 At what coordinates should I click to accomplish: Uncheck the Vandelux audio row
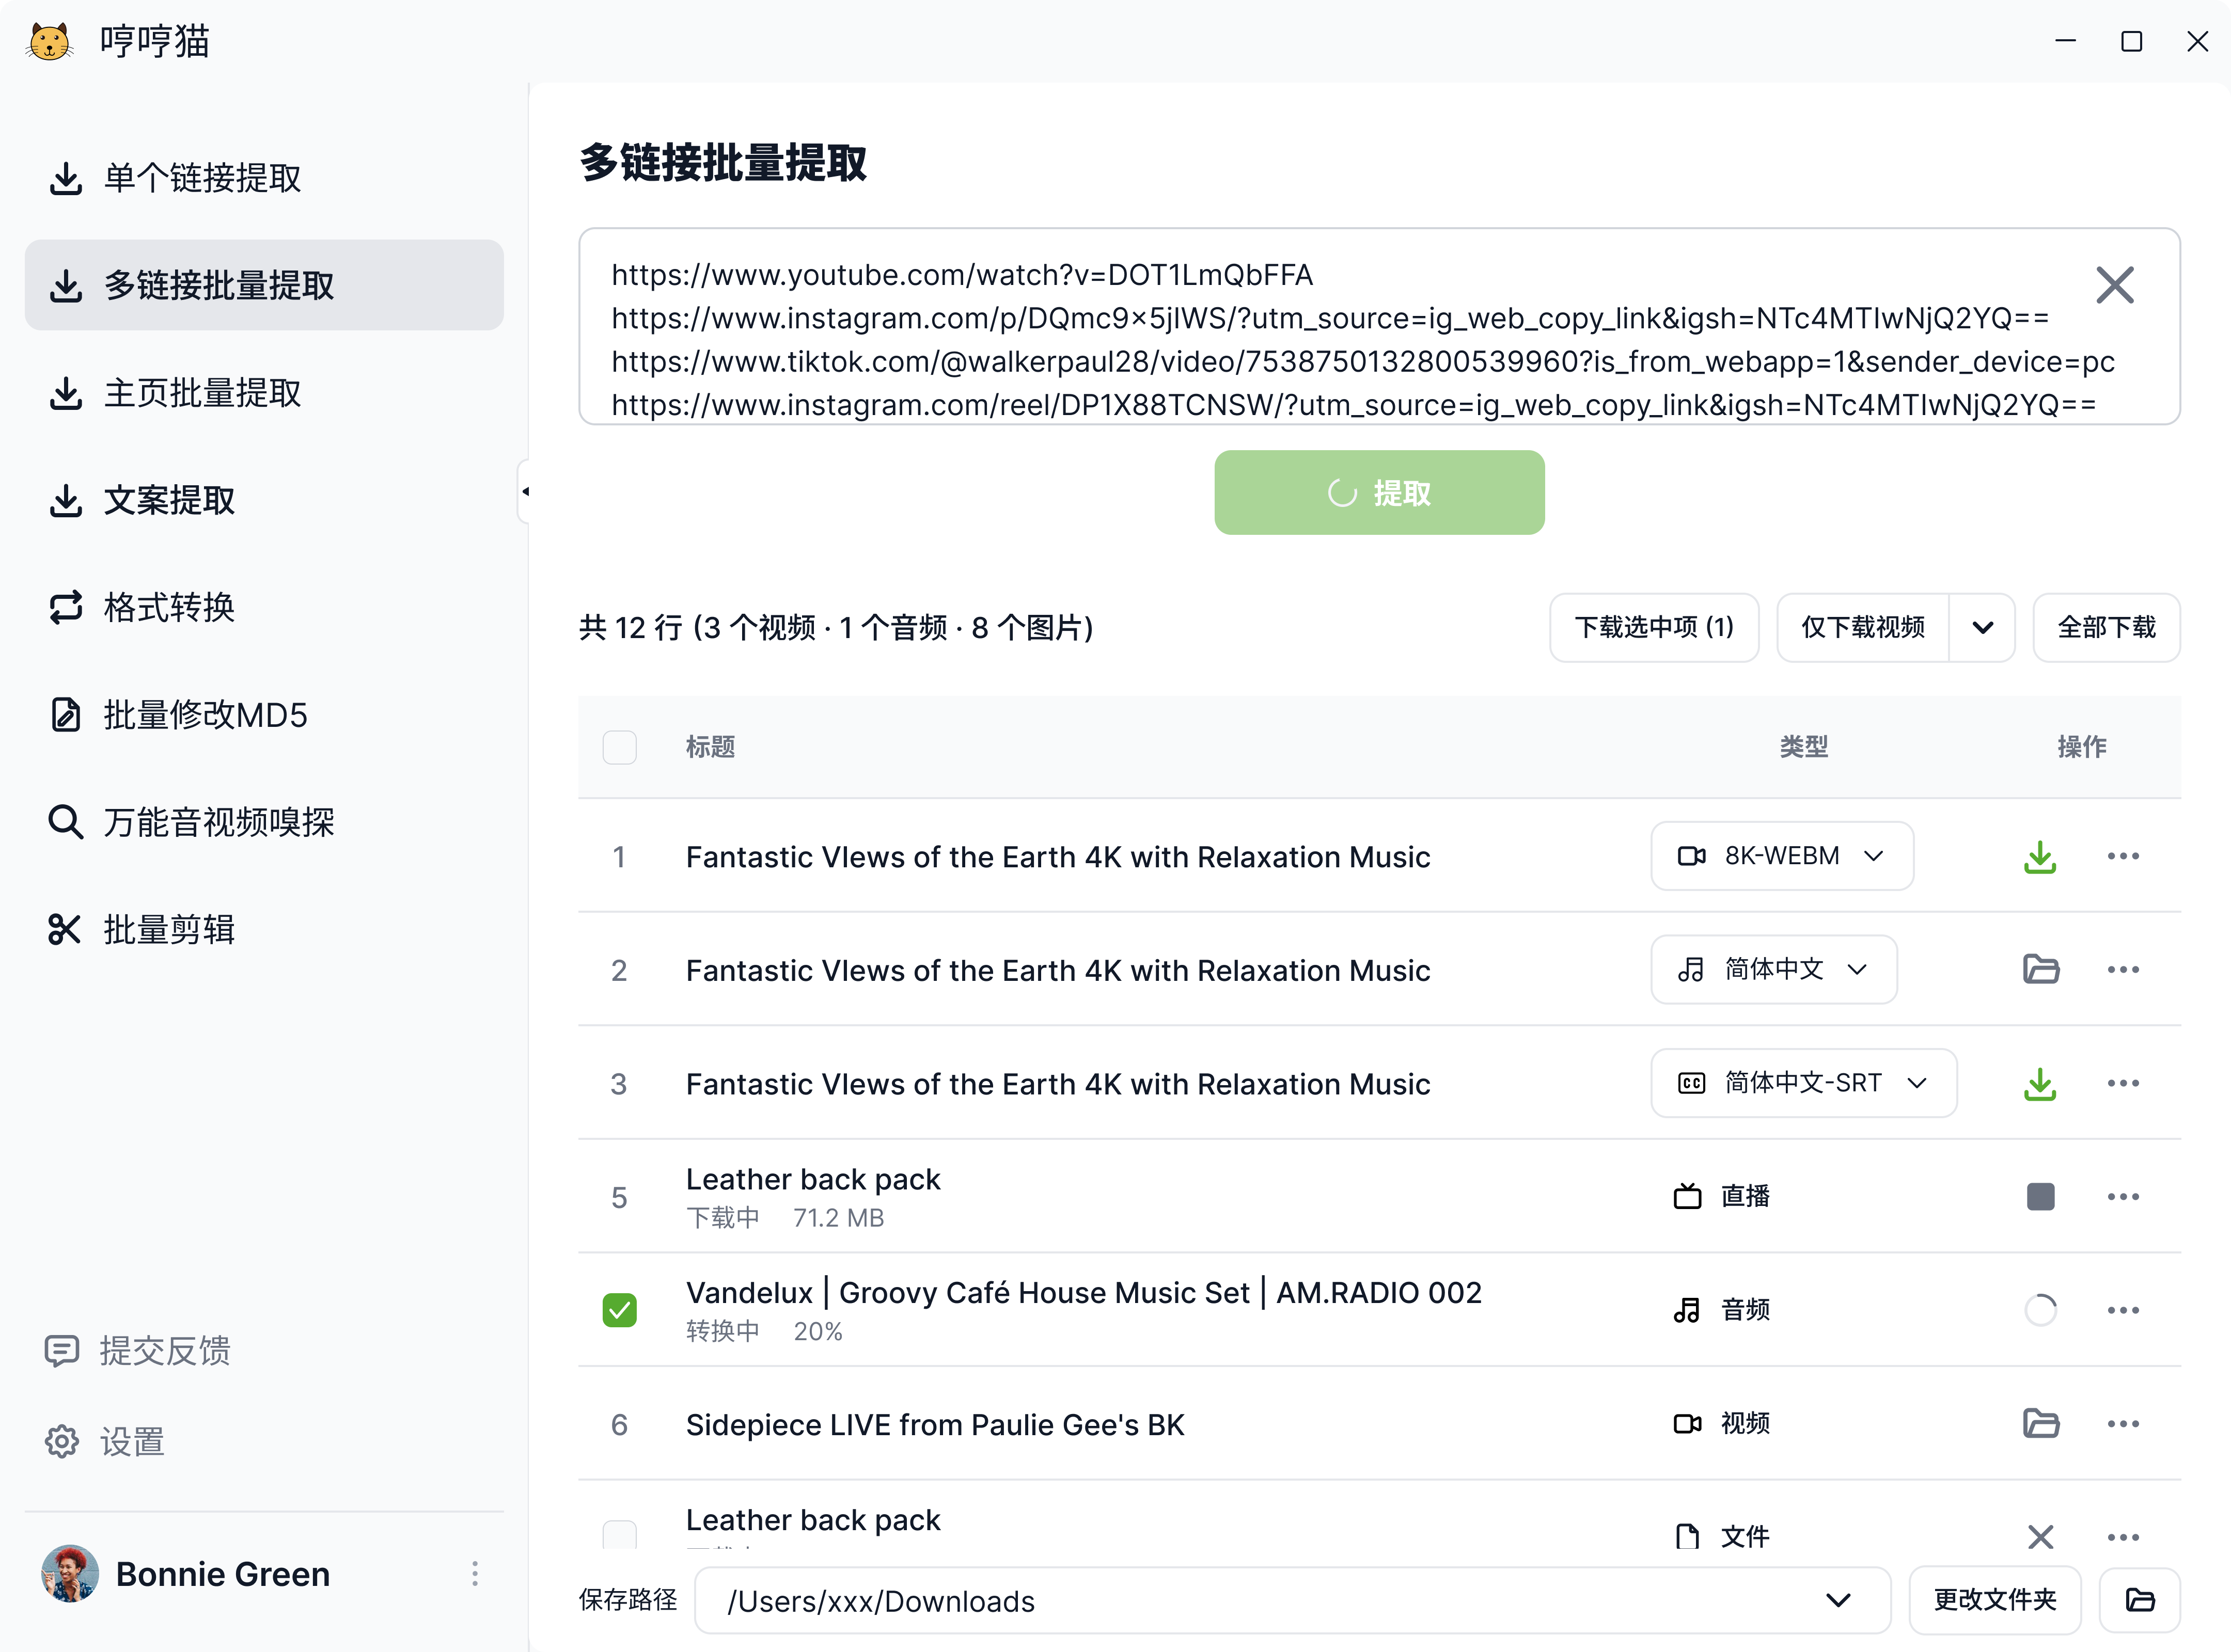619,1309
